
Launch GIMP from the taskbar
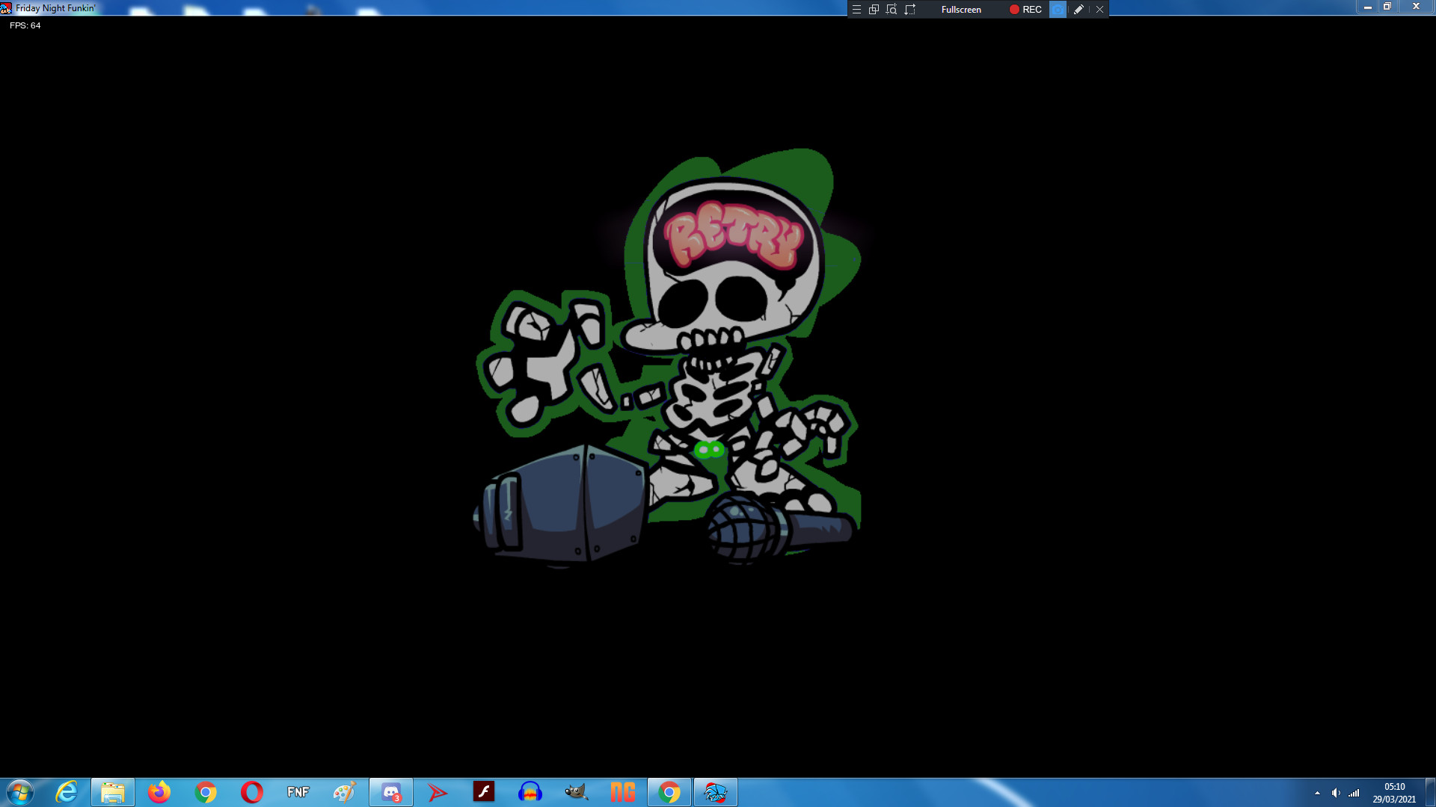(577, 791)
